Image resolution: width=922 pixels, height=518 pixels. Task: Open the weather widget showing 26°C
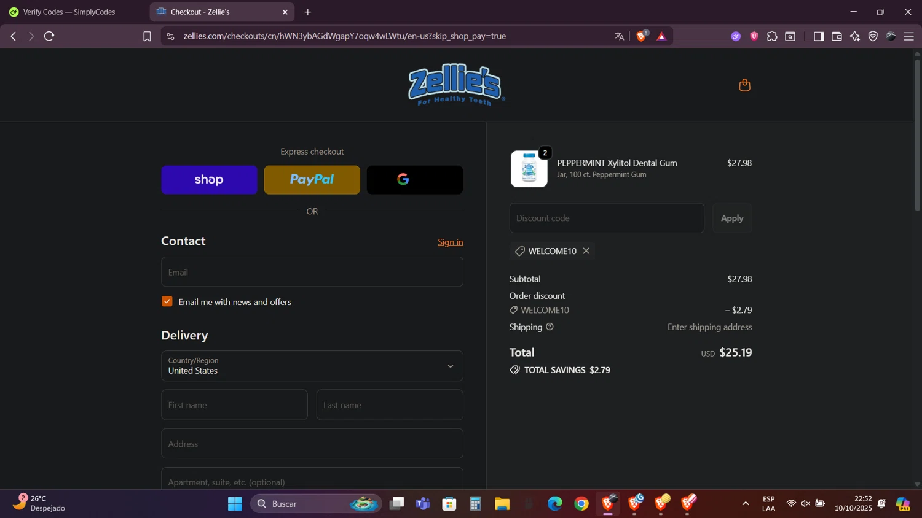tap(39, 503)
